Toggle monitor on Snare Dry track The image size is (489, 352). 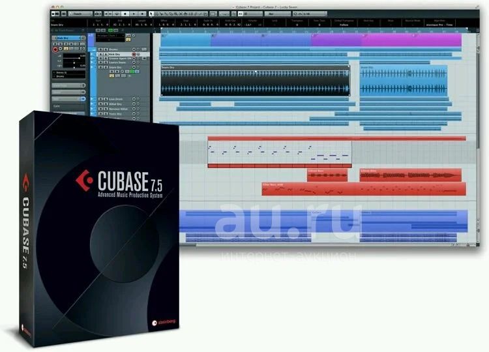point(138,67)
